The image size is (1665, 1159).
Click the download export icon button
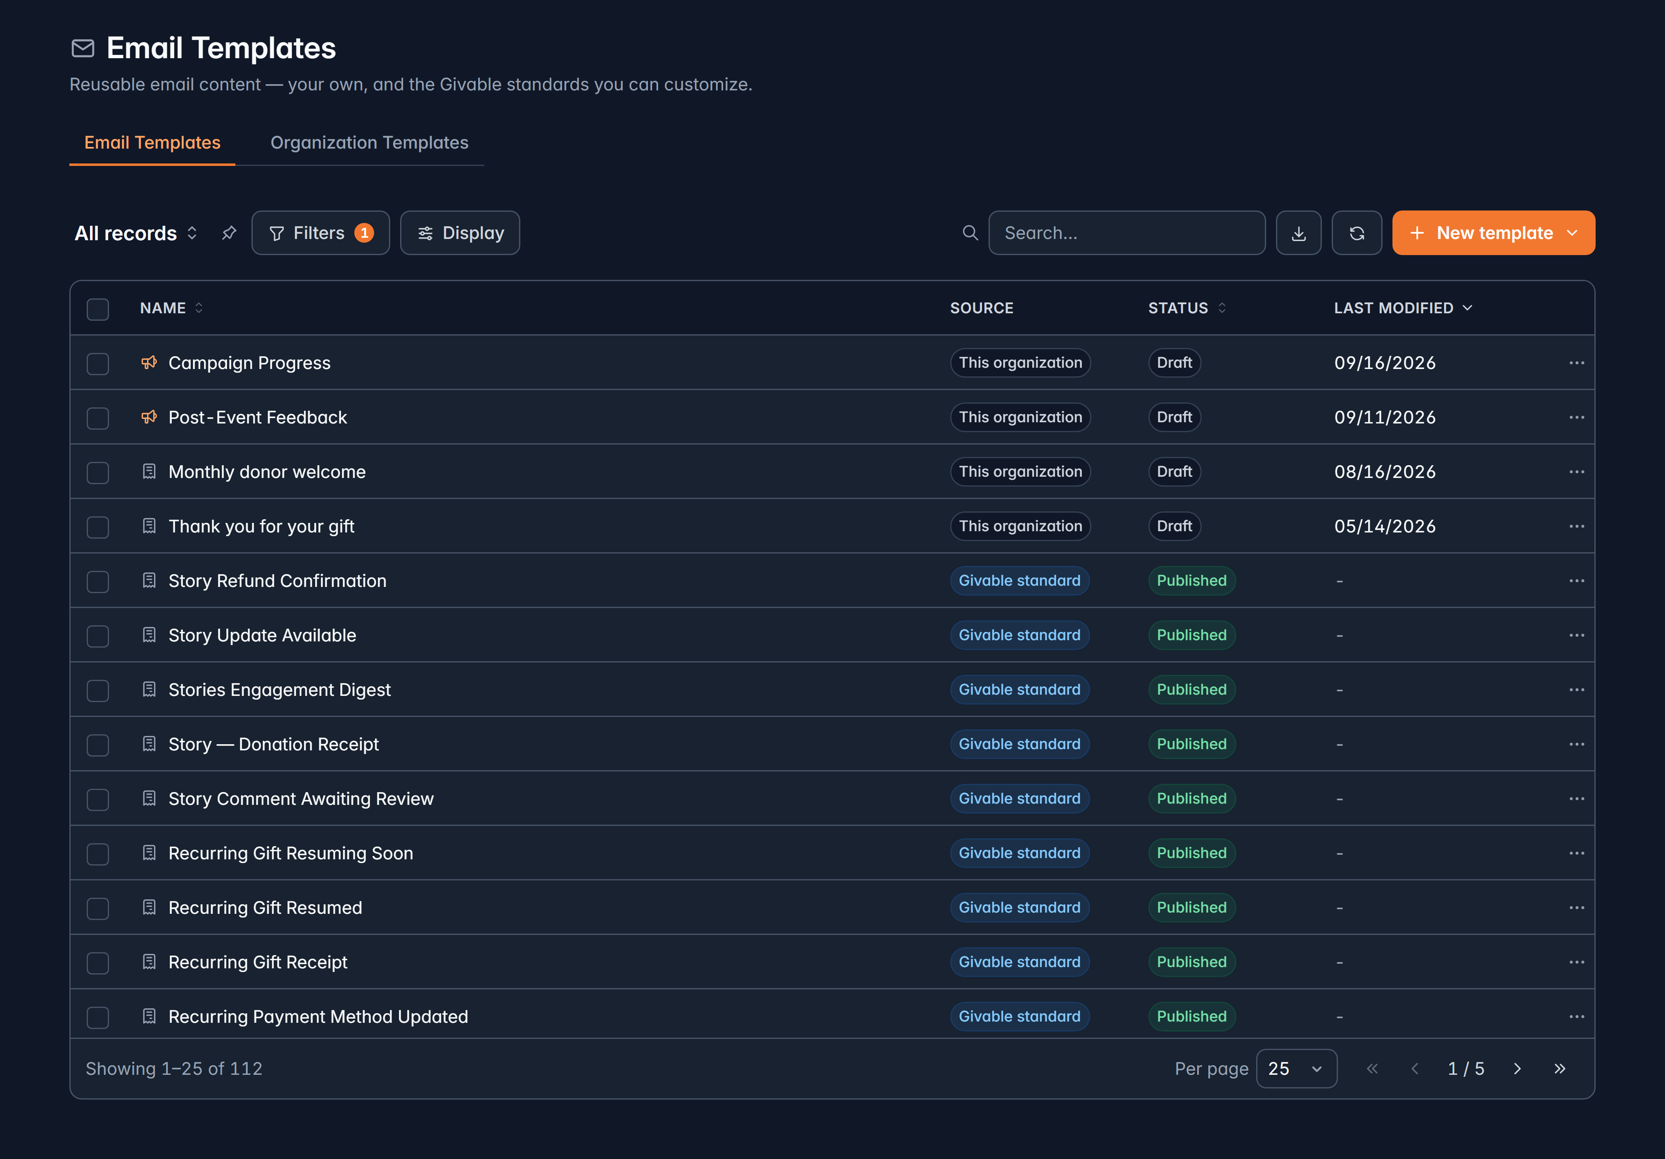pyautogui.click(x=1298, y=233)
